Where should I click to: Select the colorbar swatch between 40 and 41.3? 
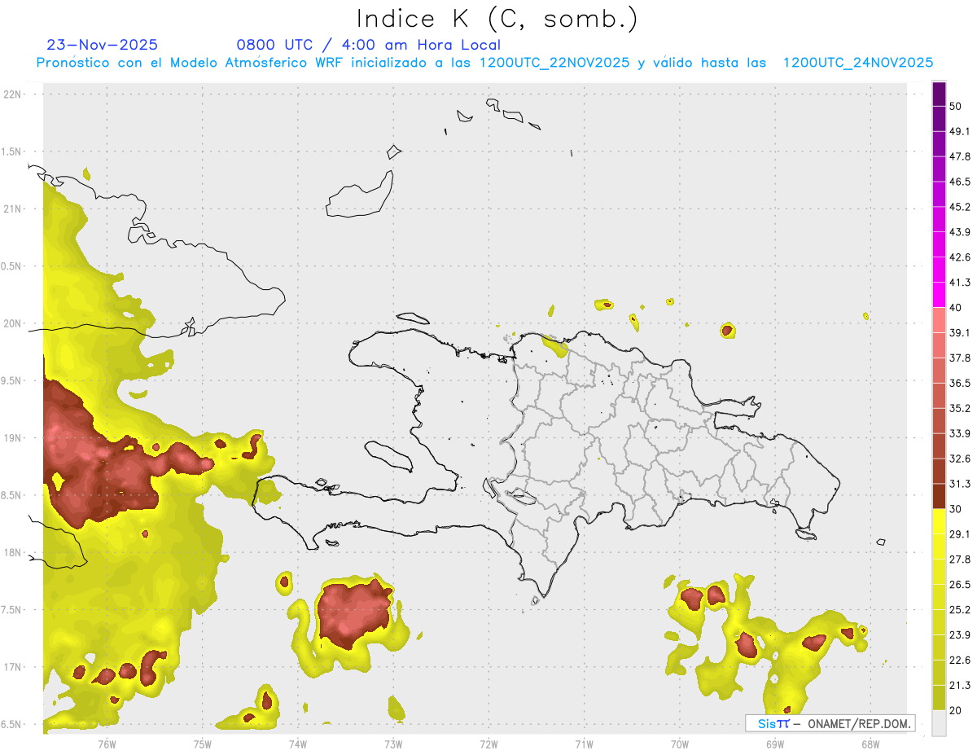(x=939, y=295)
